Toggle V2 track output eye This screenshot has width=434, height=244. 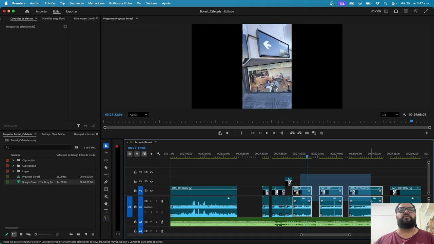point(151,181)
